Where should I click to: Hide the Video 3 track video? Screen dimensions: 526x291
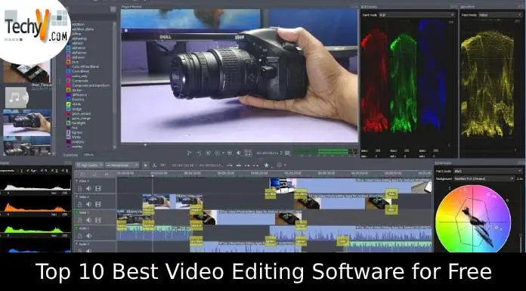tap(97, 189)
